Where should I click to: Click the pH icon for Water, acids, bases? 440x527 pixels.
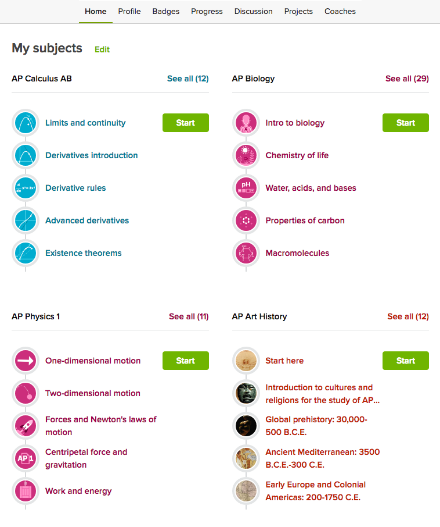(246, 188)
